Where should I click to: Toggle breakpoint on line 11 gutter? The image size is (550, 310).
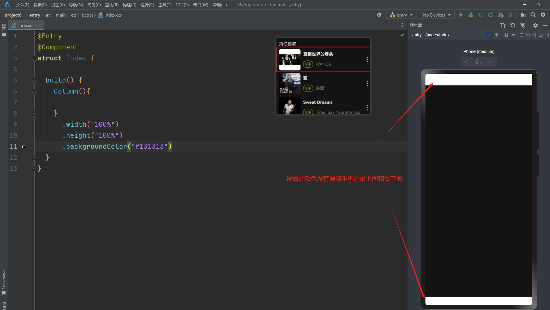(x=24, y=147)
